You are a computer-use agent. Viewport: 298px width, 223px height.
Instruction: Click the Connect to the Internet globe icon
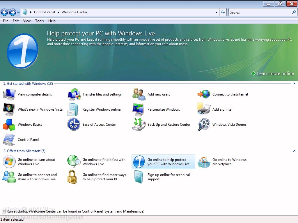point(204,94)
